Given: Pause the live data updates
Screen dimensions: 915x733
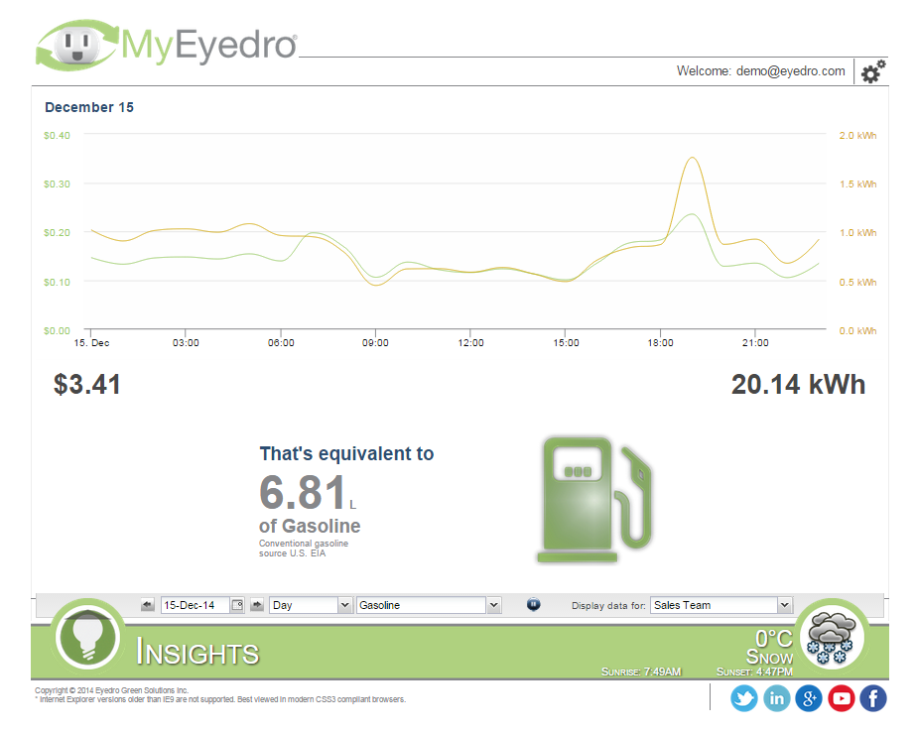Looking at the screenshot, I should coord(533,605).
